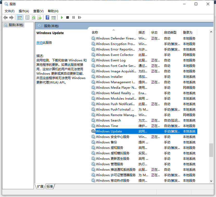Viewport: 216px width, 197px height.
Task: Click the scrollbar down arrow
Action: [x=211, y=181]
